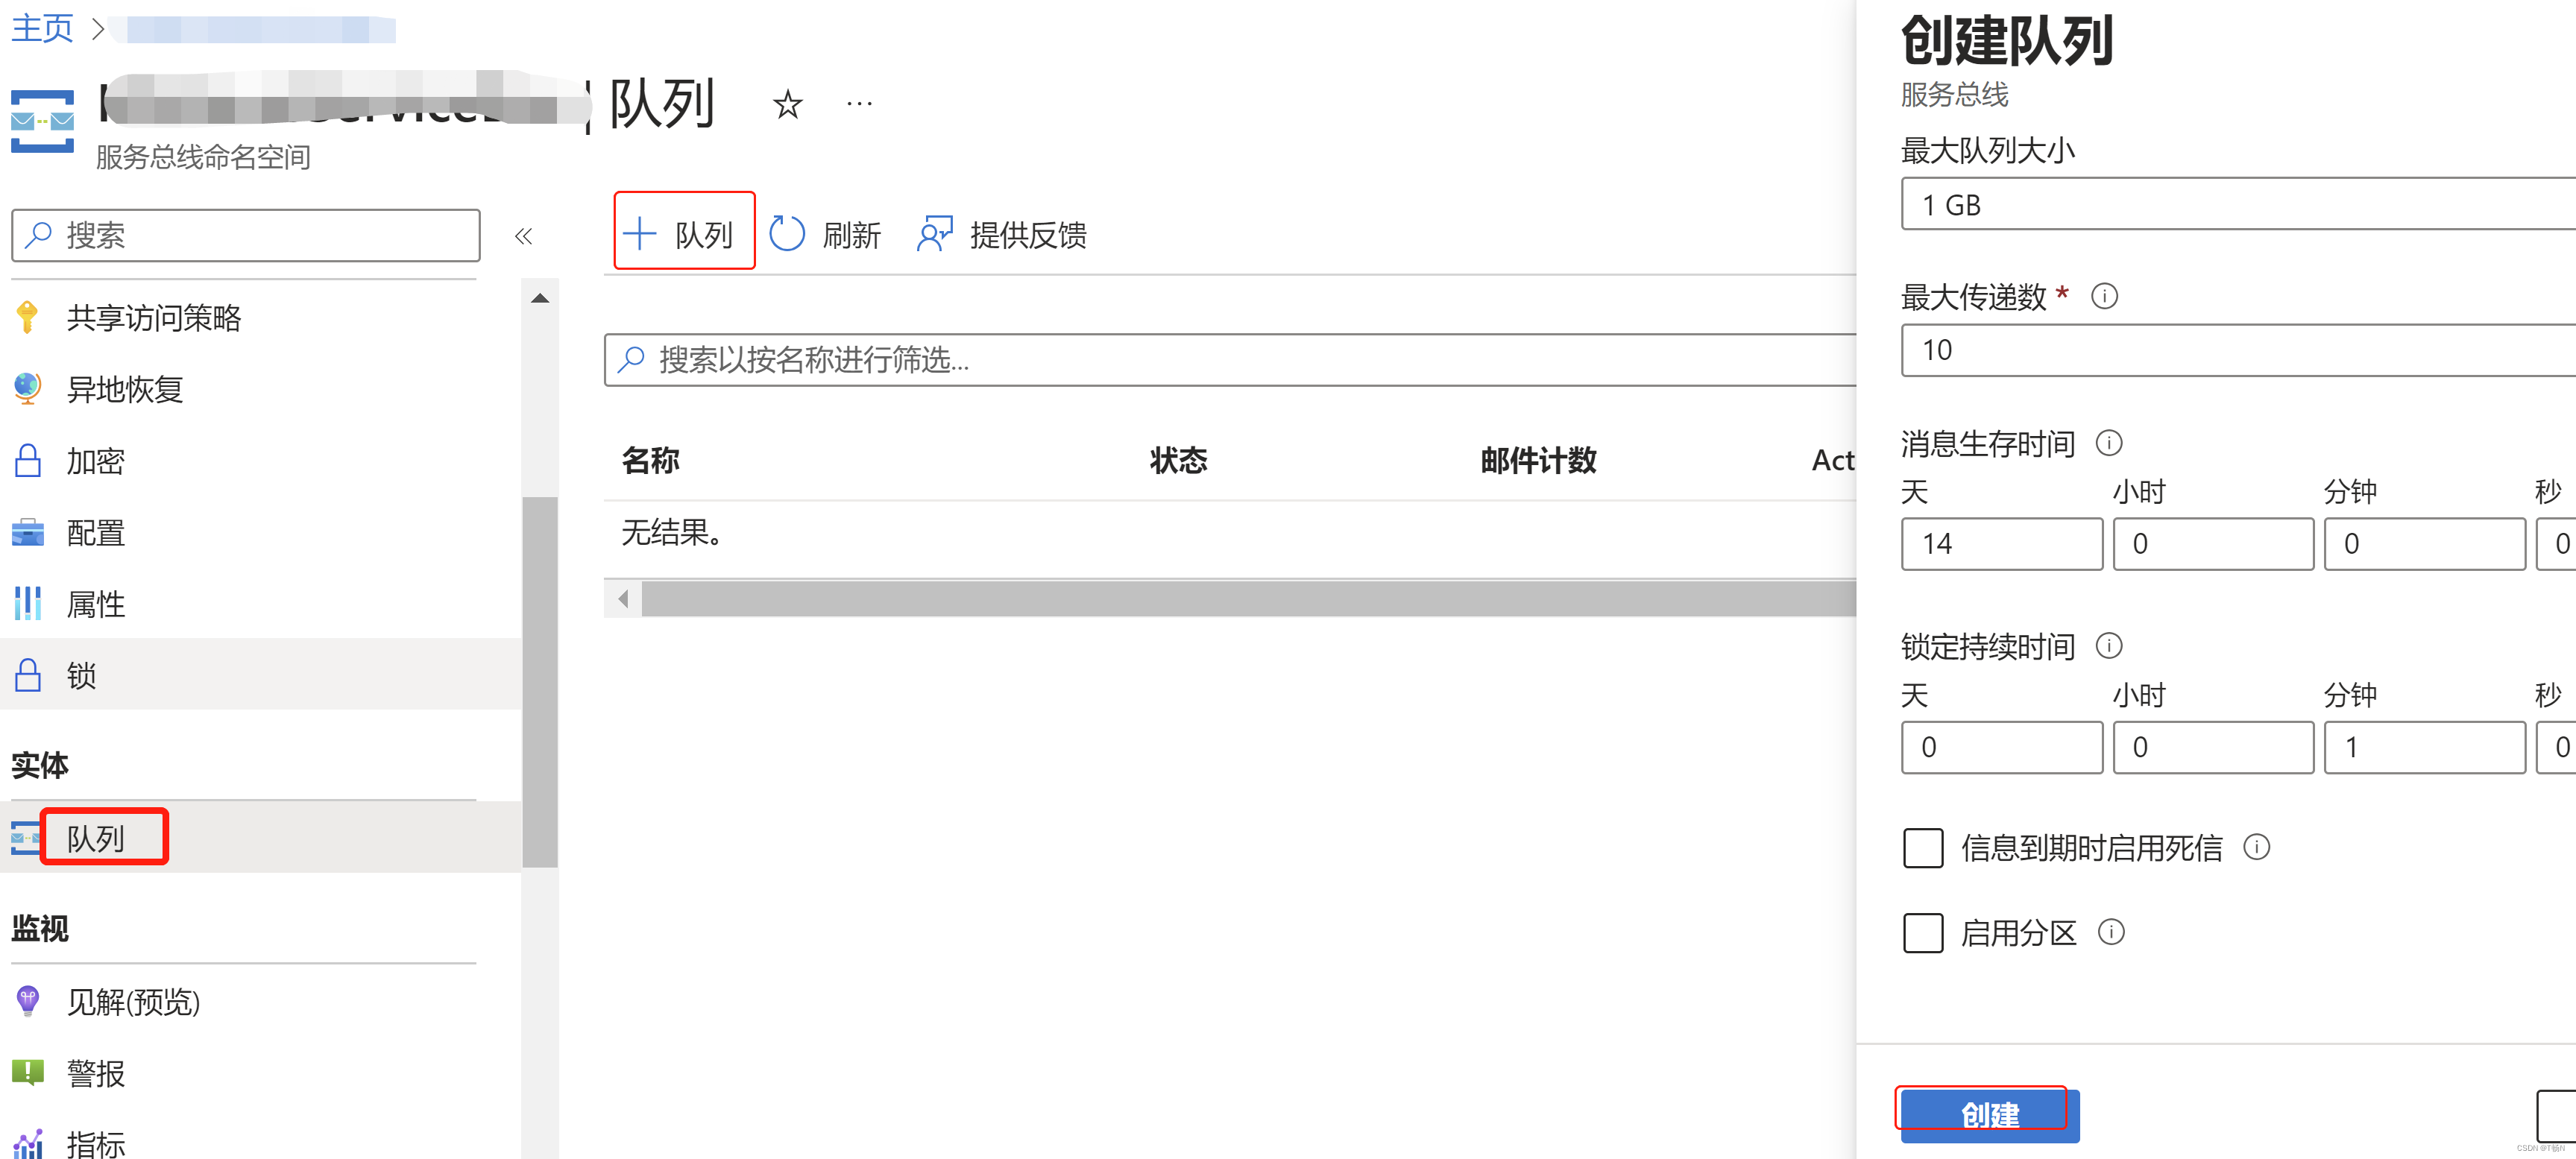Click the info icon beside 最大传递数
Screen dimensions: 2576x1159
[x=2104, y=296]
